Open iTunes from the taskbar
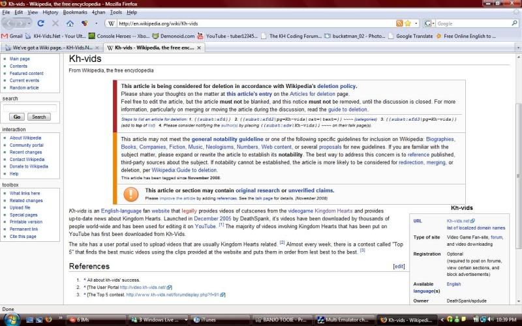This screenshot has width=522, height=326. (x=221, y=319)
